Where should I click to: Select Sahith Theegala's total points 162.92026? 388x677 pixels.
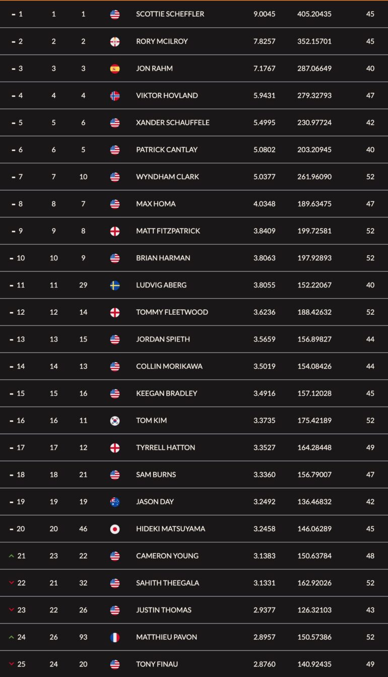coord(314,583)
